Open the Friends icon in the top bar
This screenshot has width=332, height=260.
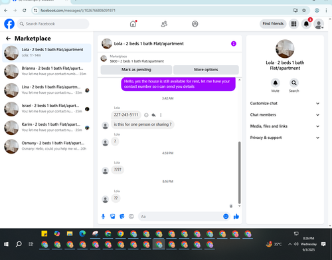(164, 24)
